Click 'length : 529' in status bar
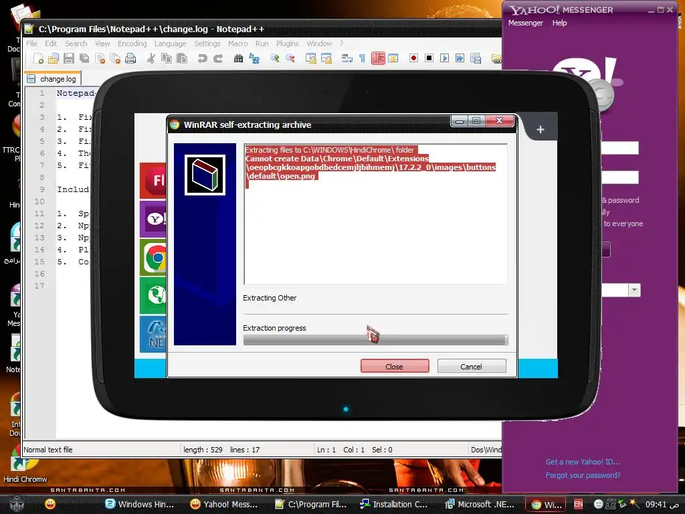 [203, 450]
